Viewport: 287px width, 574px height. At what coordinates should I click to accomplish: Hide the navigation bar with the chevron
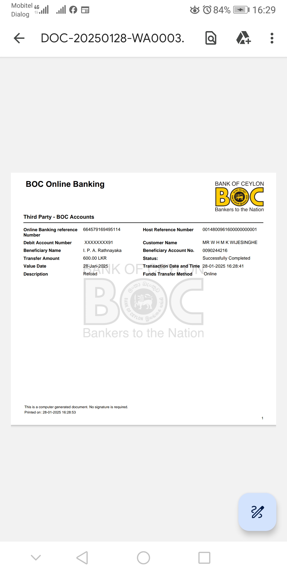point(36,558)
